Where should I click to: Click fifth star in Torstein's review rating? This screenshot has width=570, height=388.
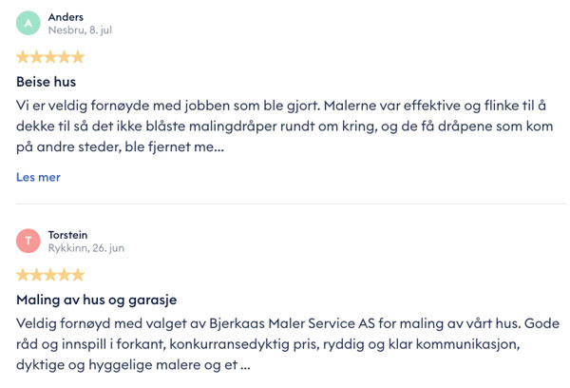tap(77, 275)
